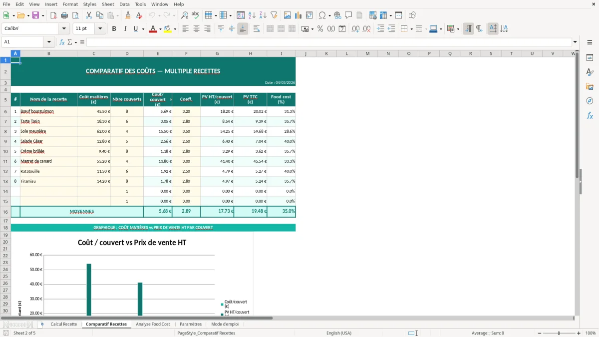Click the AutoFilter funnel icon
This screenshot has width=599, height=337.
tap(274, 15)
